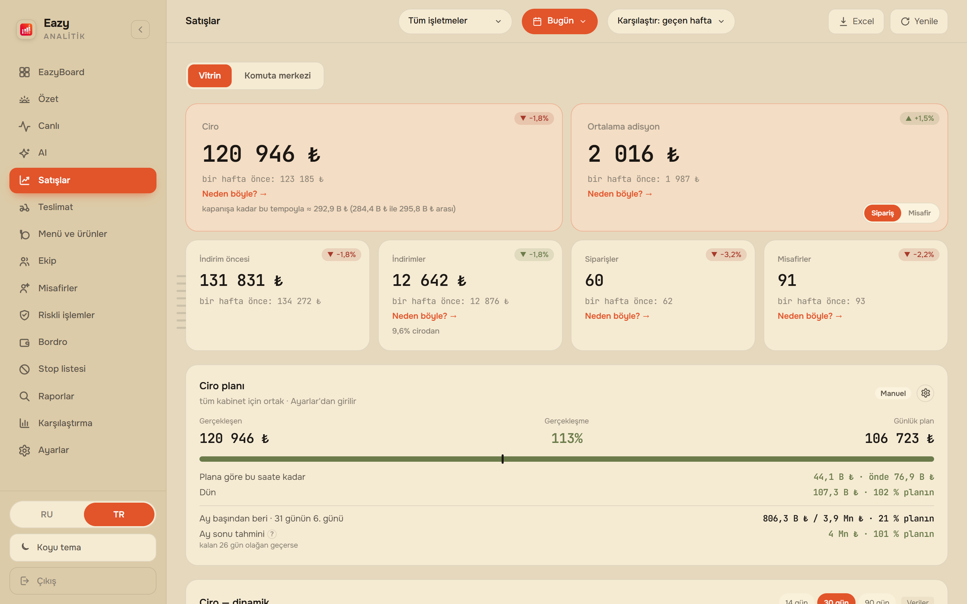Image resolution: width=967 pixels, height=604 pixels.
Task: Open the Bordro payroll section
Action: 83,342
